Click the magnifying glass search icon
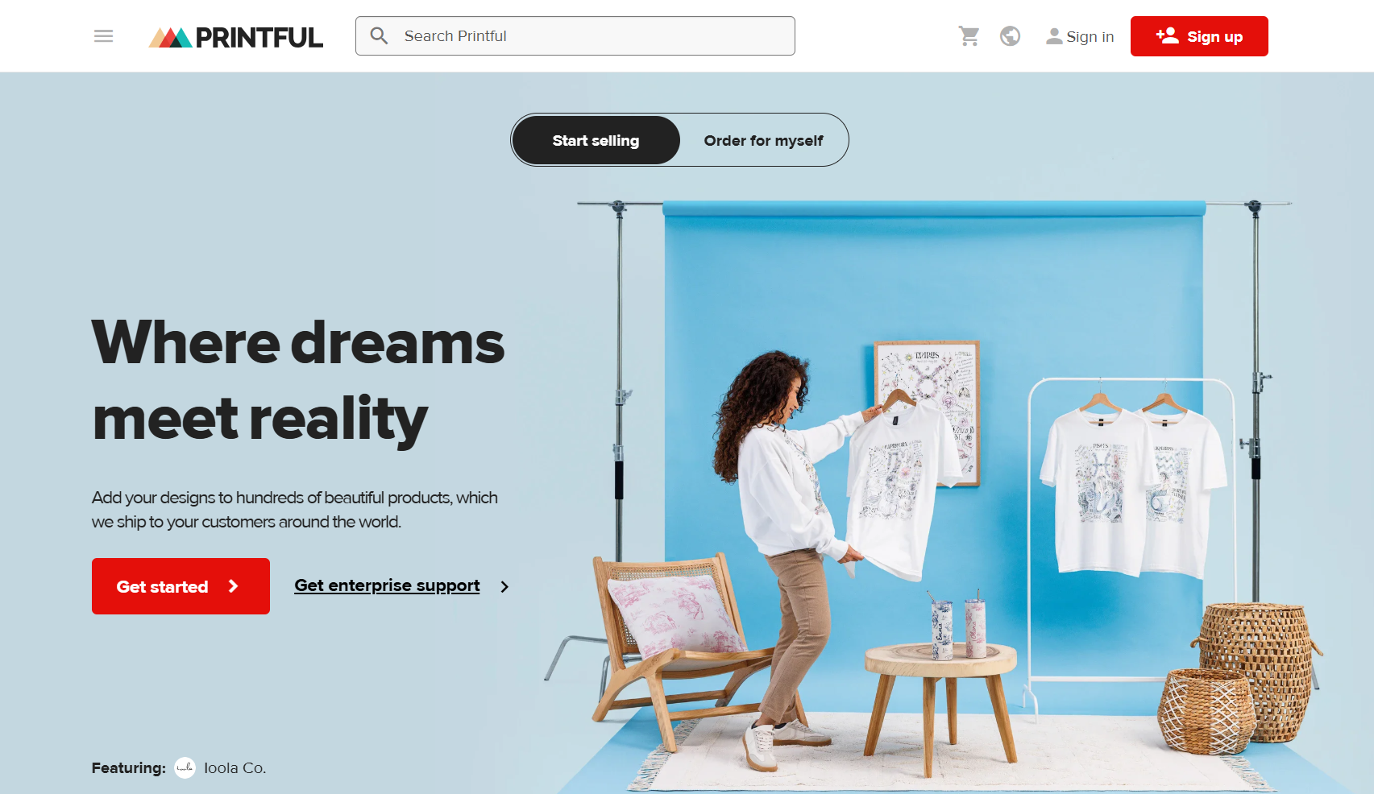 pos(379,35)
